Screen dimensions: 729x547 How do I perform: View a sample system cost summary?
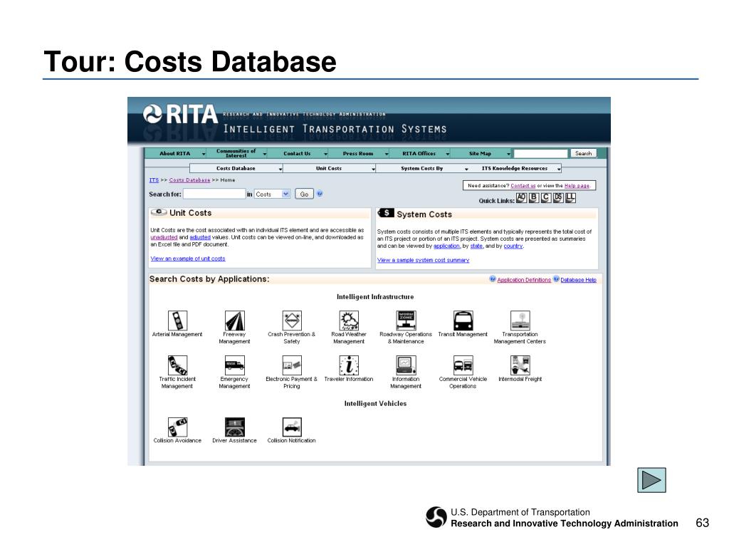tap(423, 260)
